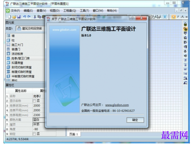Select 施工大门 in the list

click(x=25, y=45)
